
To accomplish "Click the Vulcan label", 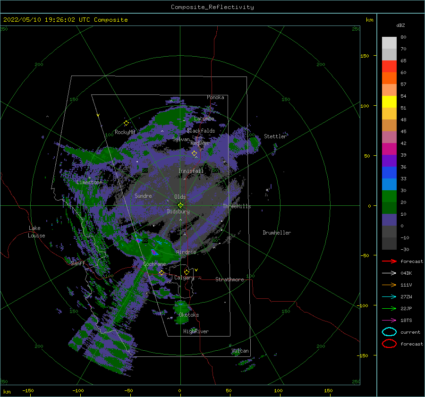I will [240, 351].
